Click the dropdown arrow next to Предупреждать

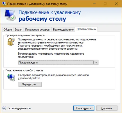click(x=96, y=62)
